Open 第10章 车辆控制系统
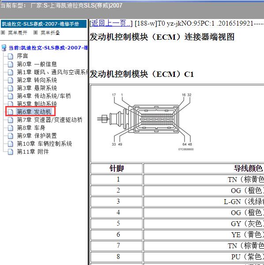Image resolution: width=264 pixels, height=265 pixels. pos(45,144)
